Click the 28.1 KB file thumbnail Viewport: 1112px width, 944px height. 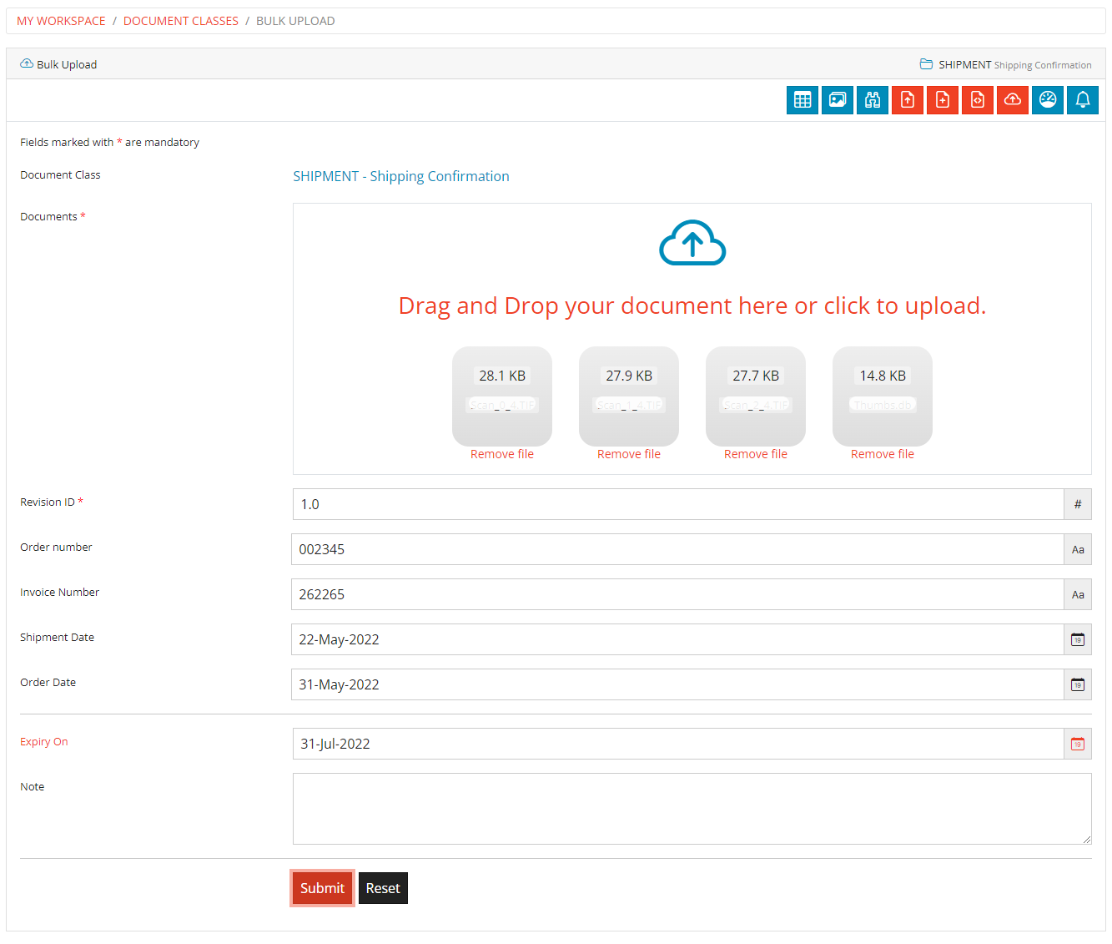tap(501, 396)
